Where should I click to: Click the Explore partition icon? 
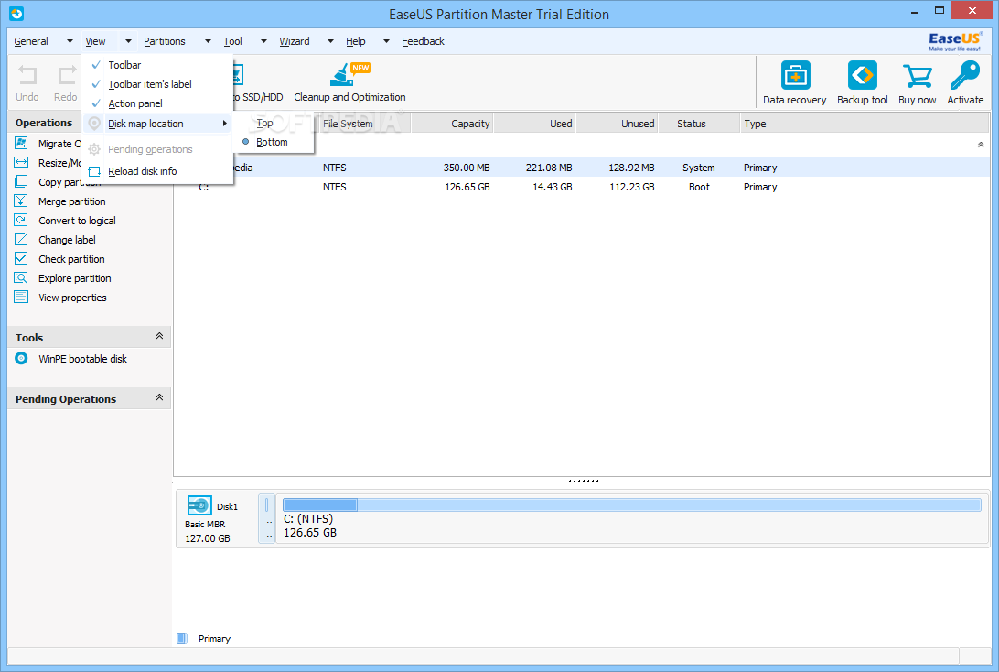21,277
